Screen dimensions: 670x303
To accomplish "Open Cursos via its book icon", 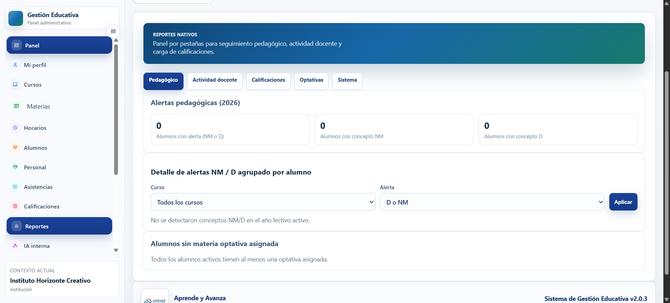I will [x=15, y=84].
